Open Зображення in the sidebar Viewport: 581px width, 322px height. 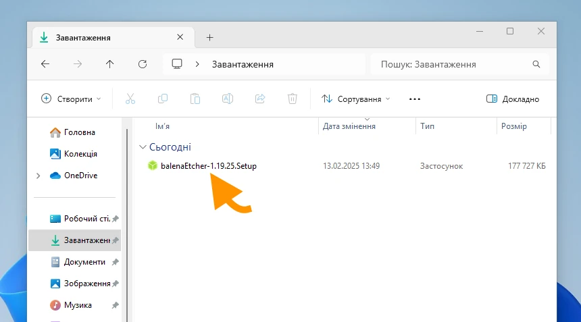[x=80, y=284]
